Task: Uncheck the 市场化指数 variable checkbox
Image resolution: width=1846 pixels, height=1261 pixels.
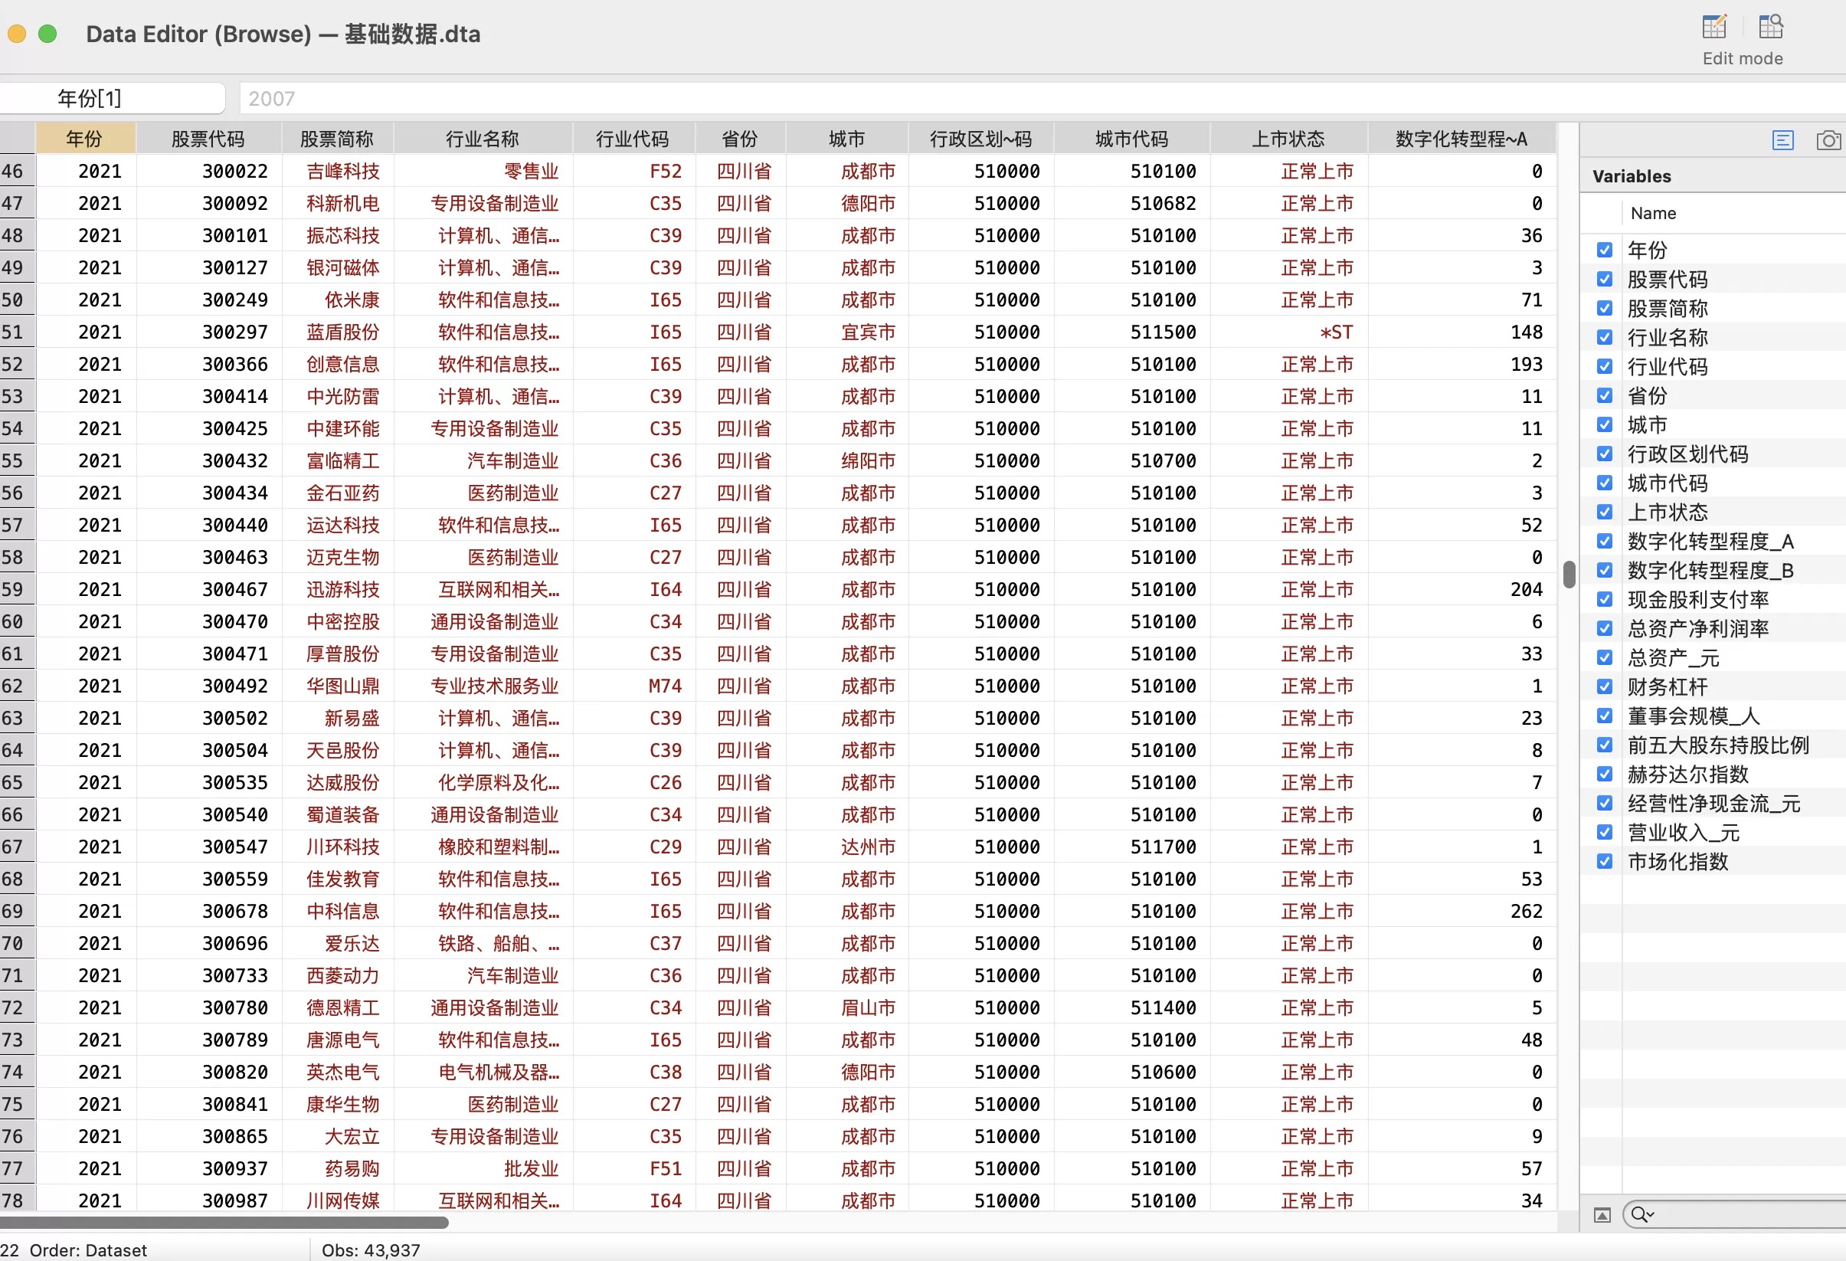Action: coord(1604,861)
